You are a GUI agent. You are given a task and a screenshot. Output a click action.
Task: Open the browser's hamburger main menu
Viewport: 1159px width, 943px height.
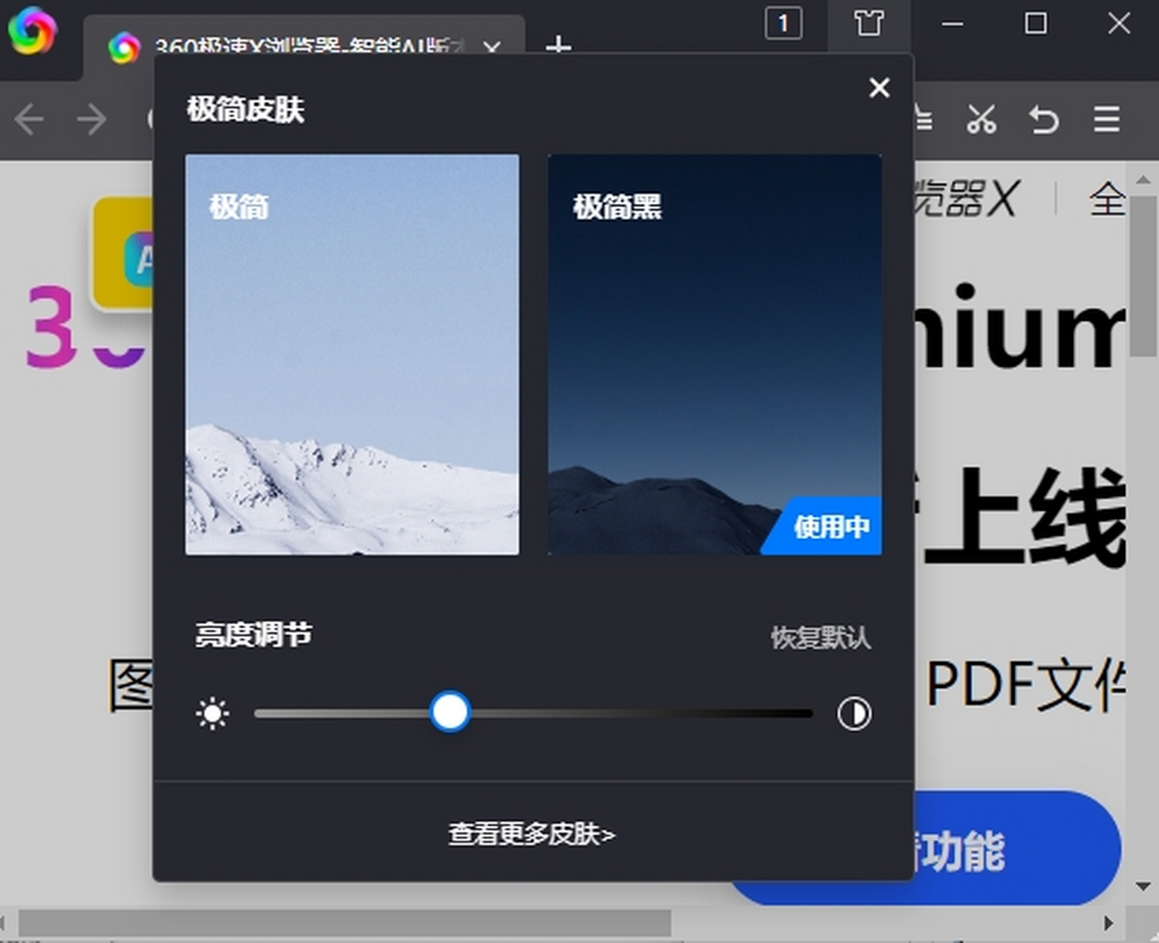pos(1107,120)
